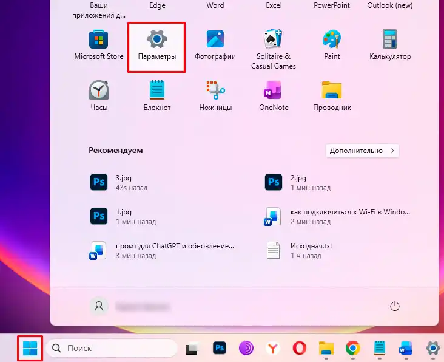Click the Дополнительно button
Screen dimensions: 444x362
pos(362,151)
